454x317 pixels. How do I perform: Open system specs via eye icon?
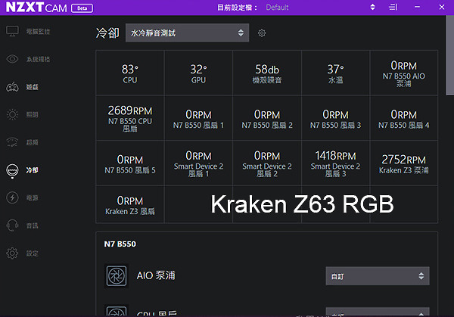click(x=12, y=59)
